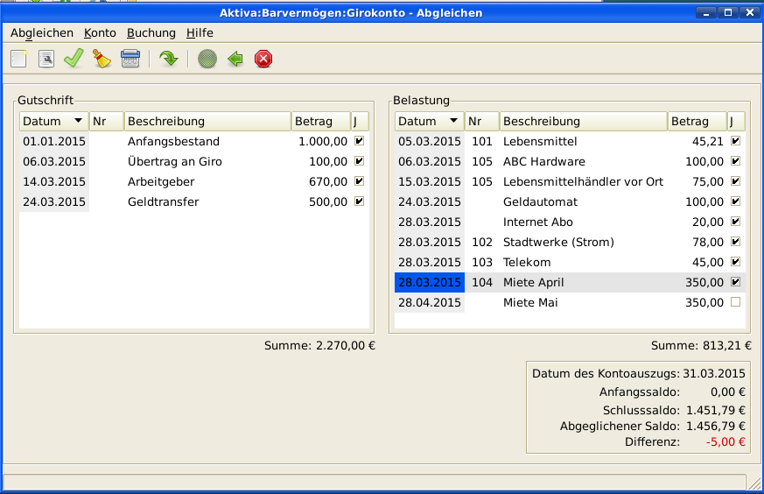Image resolution: width=764 pixels, height=494 pixels.
Task: Open the Abgleichen menu
Action: [x=42, y=32]
